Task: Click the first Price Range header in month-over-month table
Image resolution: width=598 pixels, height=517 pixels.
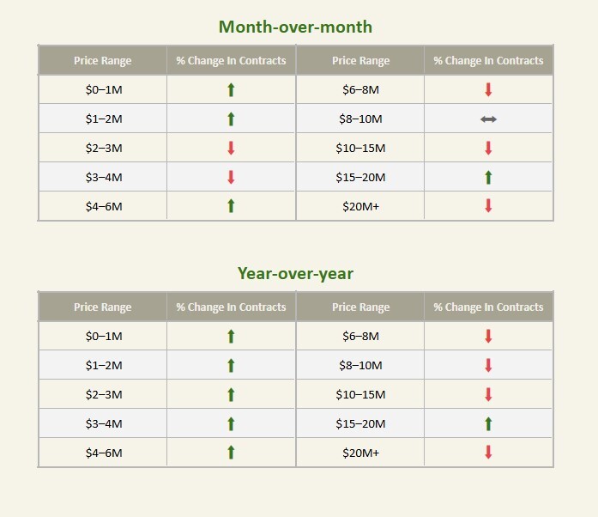Action: (x=103, y=61)
